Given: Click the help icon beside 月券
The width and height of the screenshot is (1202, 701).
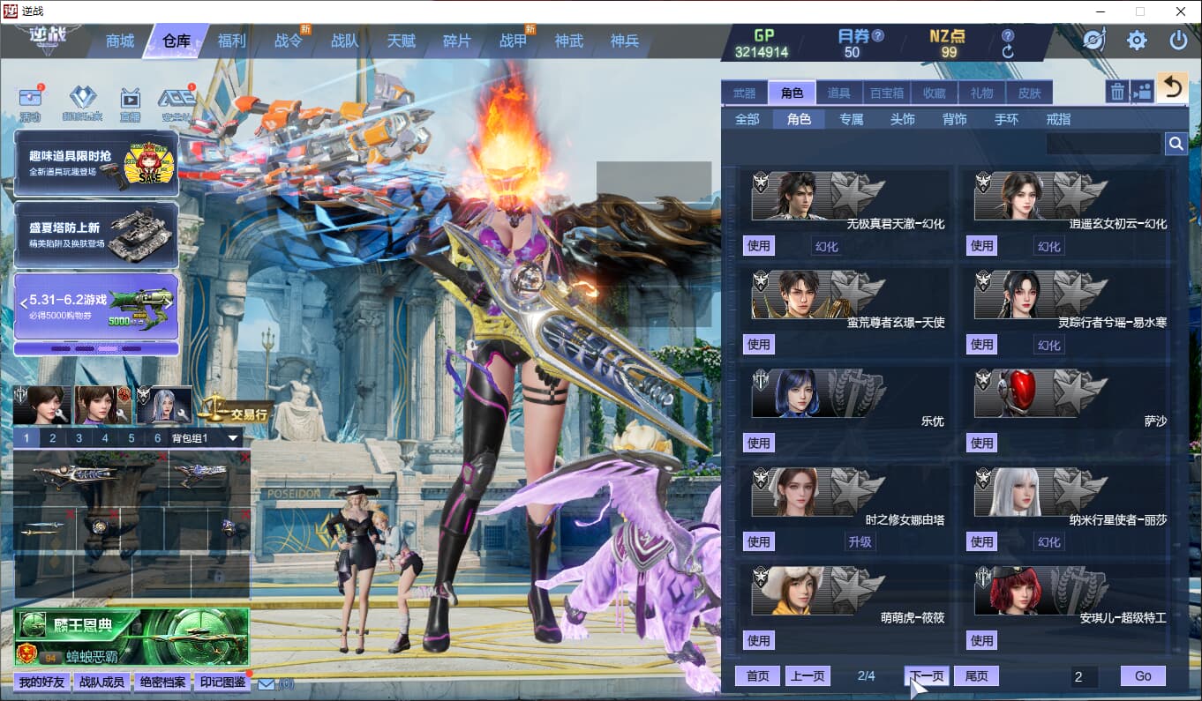Looking at the screenshot, I should coord(878,36).
